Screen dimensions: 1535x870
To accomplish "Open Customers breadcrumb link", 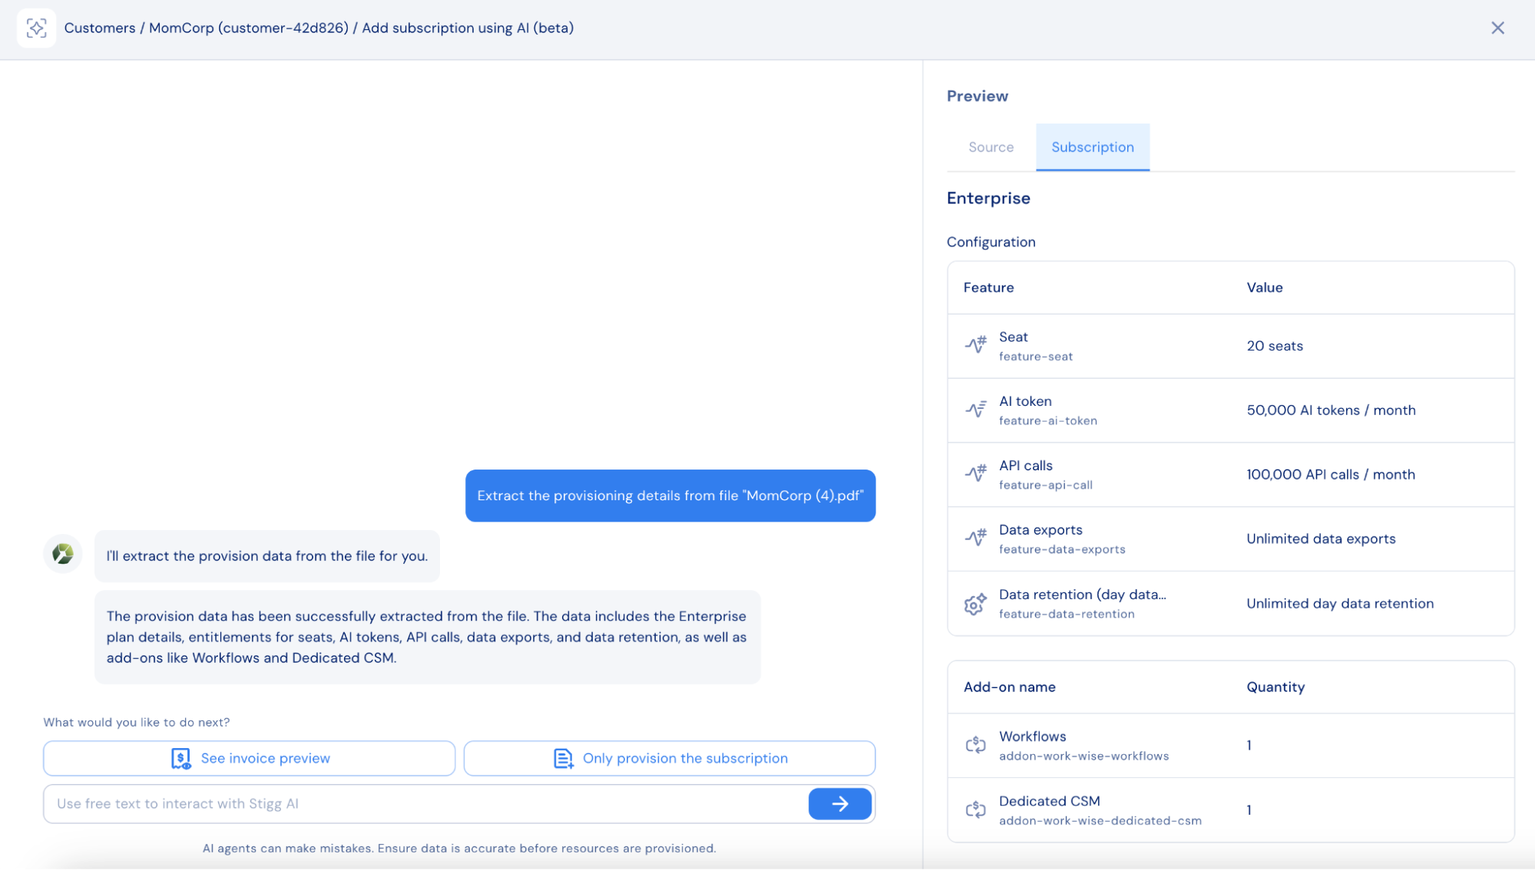I will (x=100, y=28).
